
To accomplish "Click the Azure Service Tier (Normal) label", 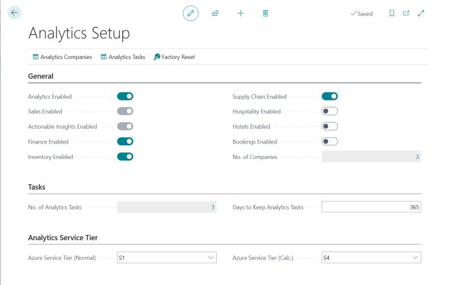I will click(62, 258).
